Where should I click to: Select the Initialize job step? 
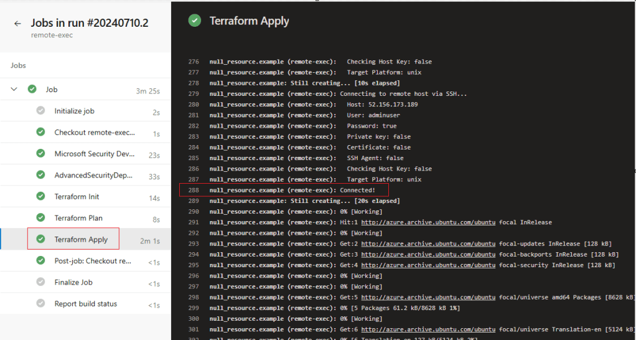coord(83,111)
